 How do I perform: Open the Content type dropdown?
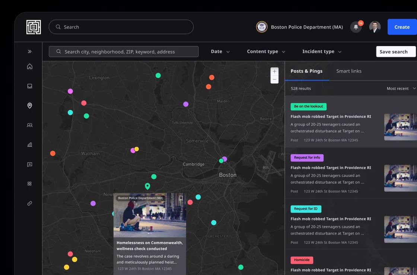tap(266, 52)
